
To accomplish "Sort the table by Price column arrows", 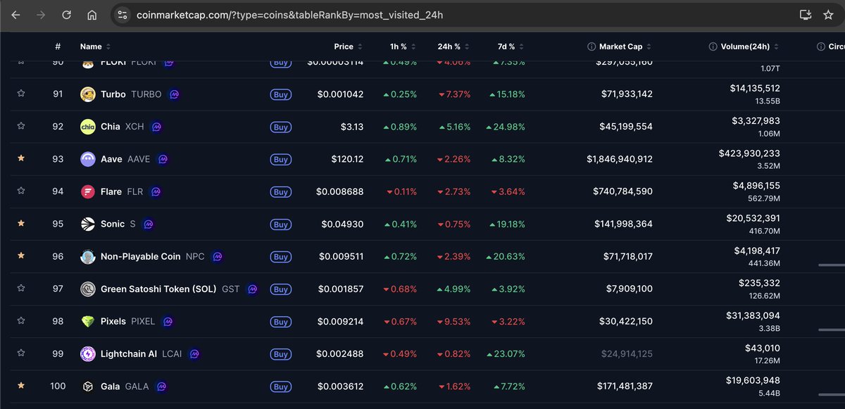I will (x=361, y=46).
